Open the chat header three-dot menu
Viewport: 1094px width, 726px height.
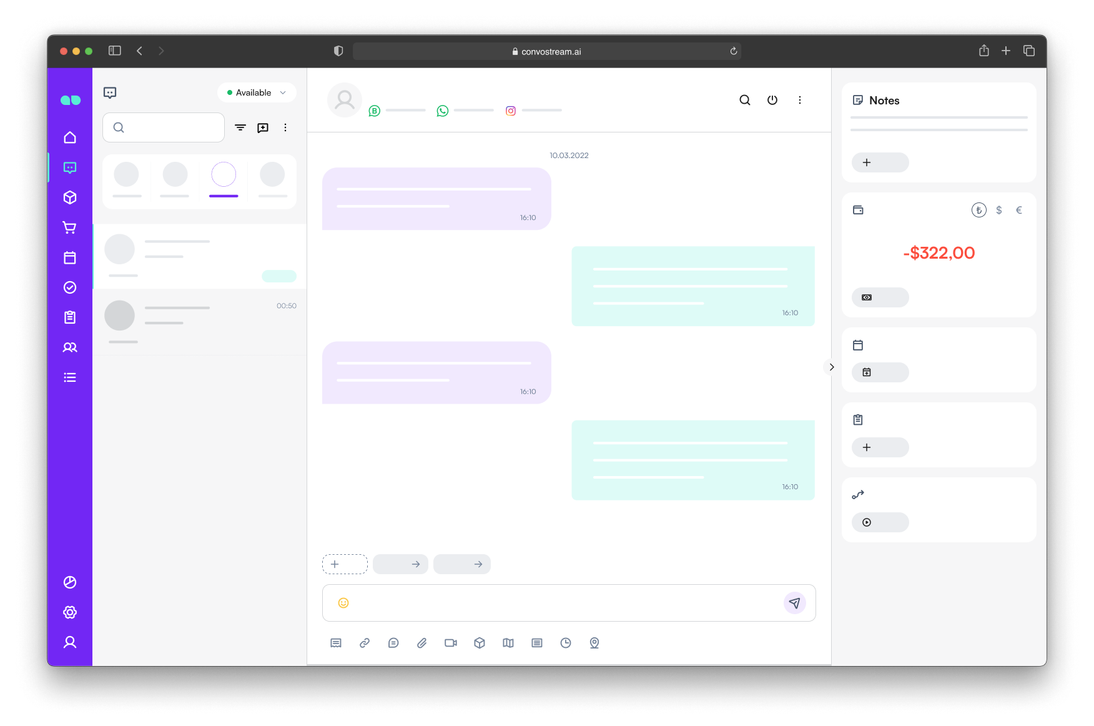800,100
